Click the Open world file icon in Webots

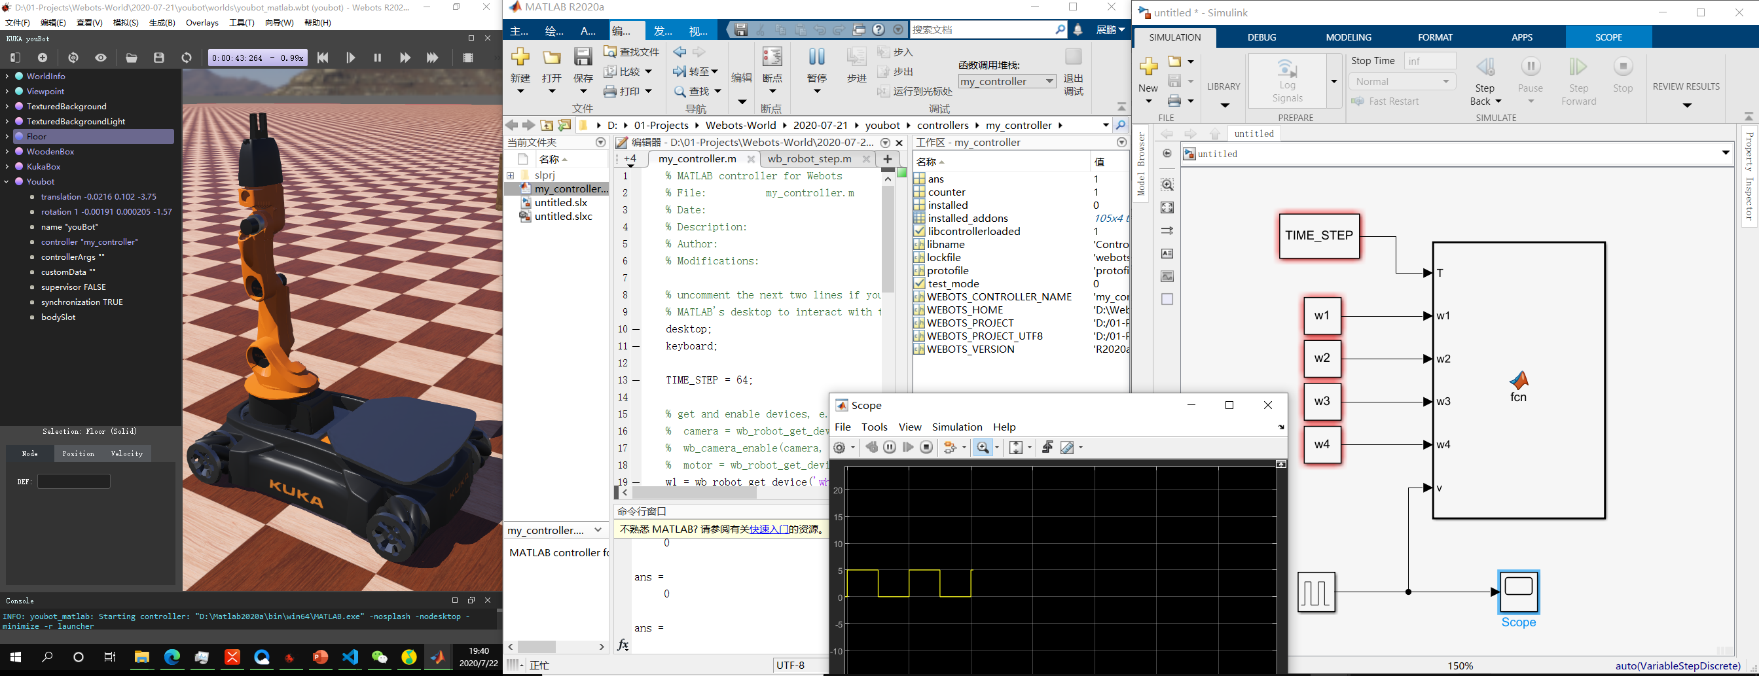coord(132,58)
